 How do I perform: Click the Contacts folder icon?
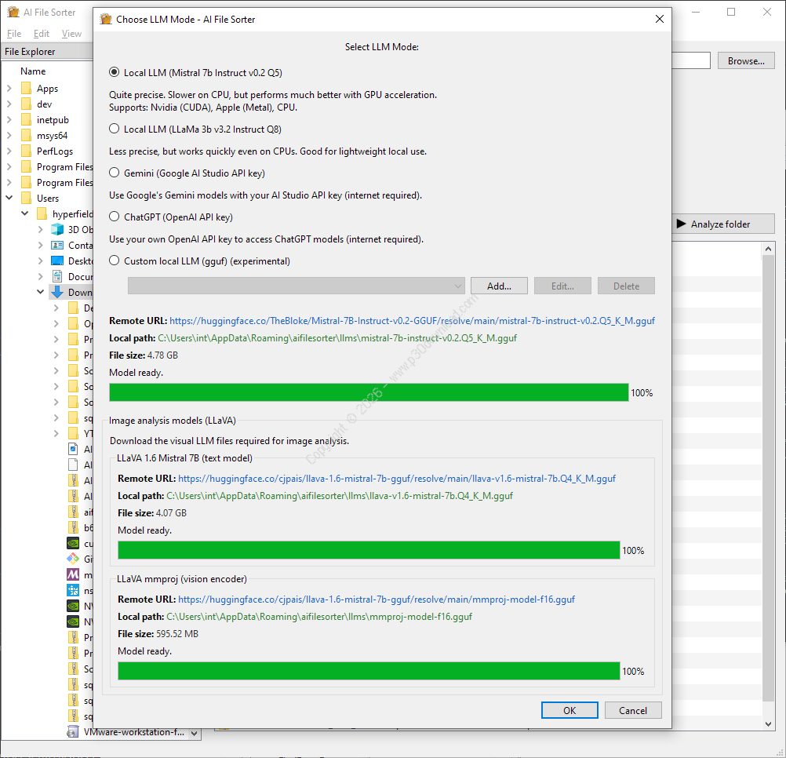tap(57, 246)
